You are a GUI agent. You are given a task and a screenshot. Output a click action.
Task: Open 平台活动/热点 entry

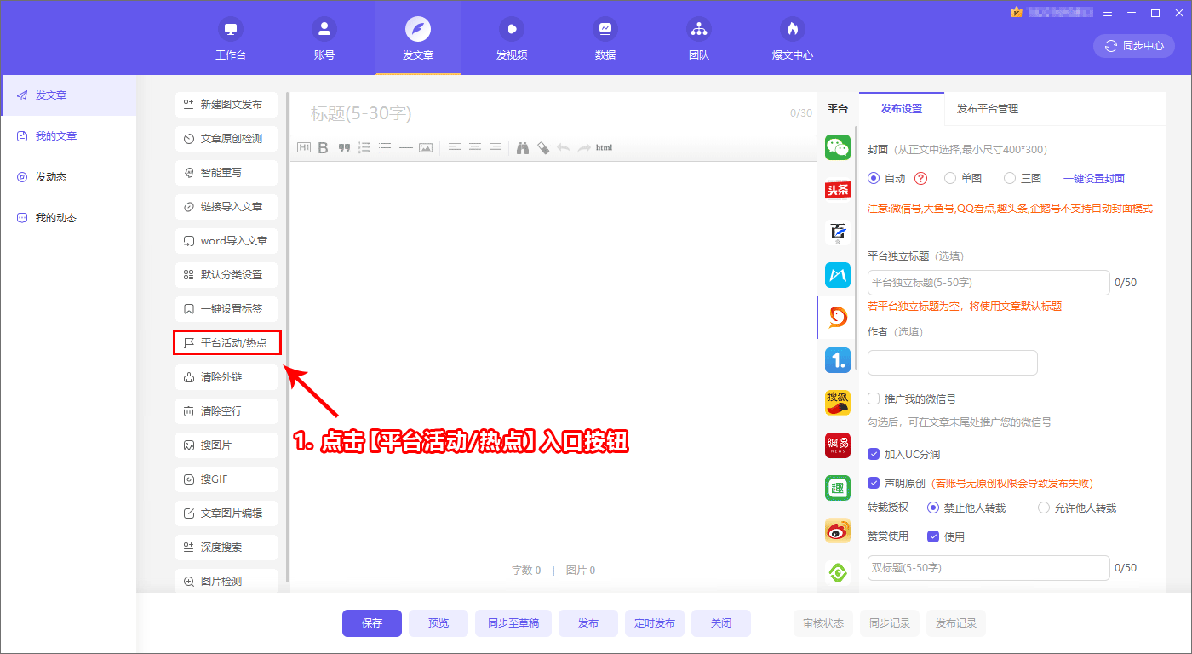226,342
